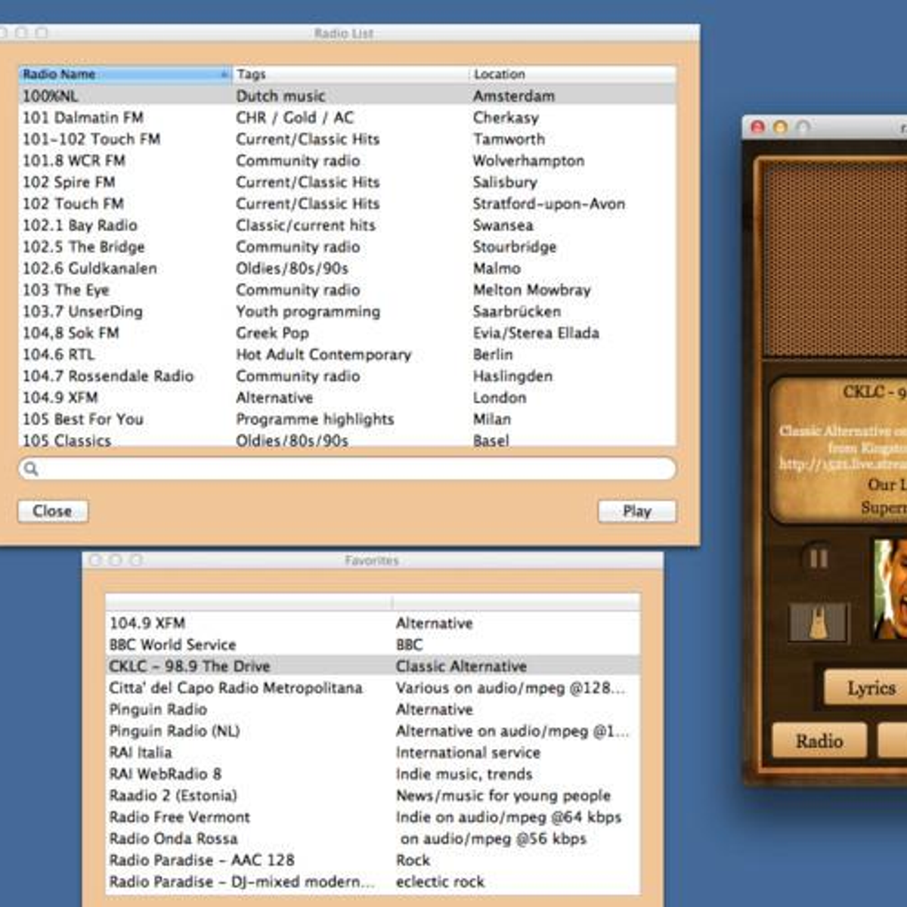Toggle the Radio Name column sort arrow
This screenshot has width=907, height=907.
(224, 74)
